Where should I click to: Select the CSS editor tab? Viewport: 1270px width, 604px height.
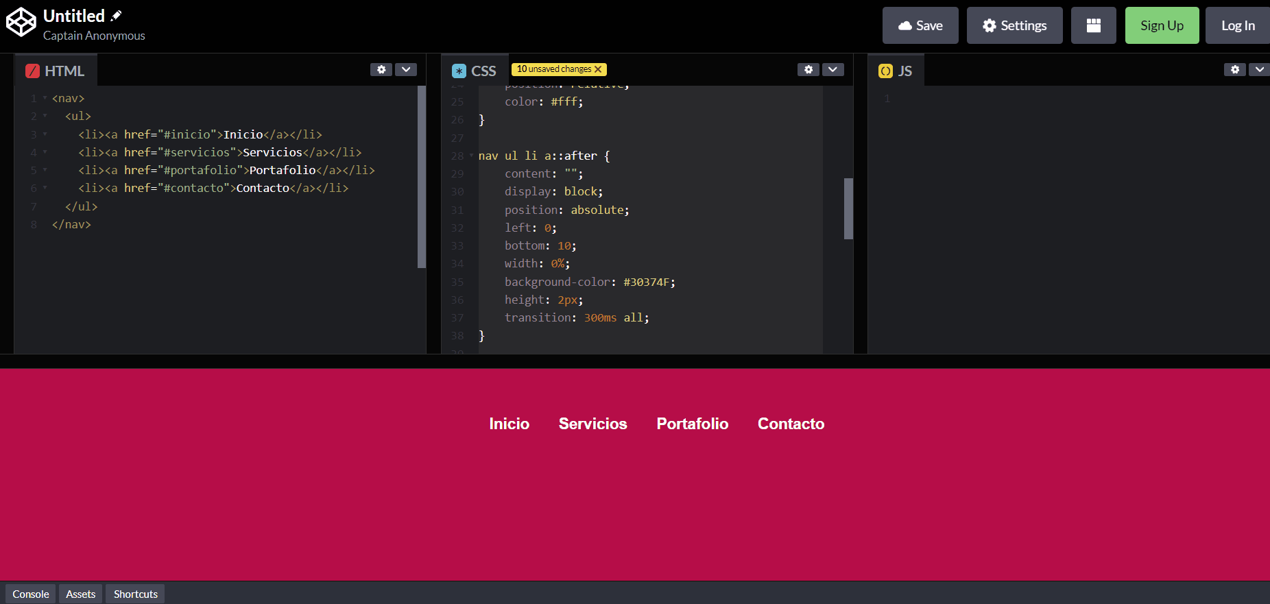[x=475, y=71]
